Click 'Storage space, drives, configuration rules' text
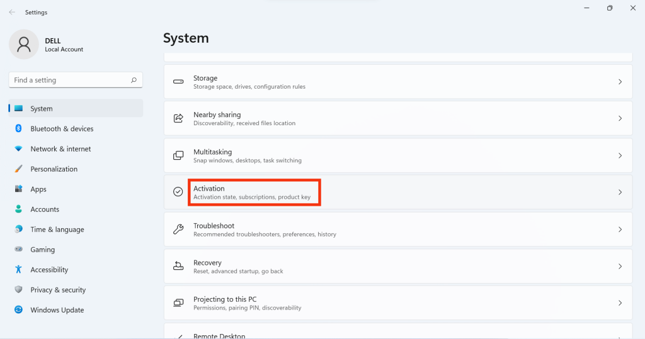This screenshot has height=339, width=645. click(249, 87)
